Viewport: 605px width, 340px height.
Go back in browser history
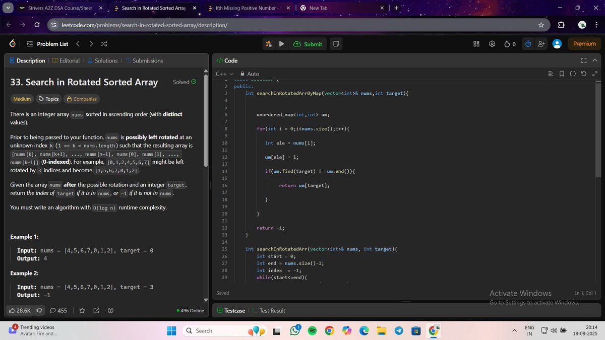(9, 25)
